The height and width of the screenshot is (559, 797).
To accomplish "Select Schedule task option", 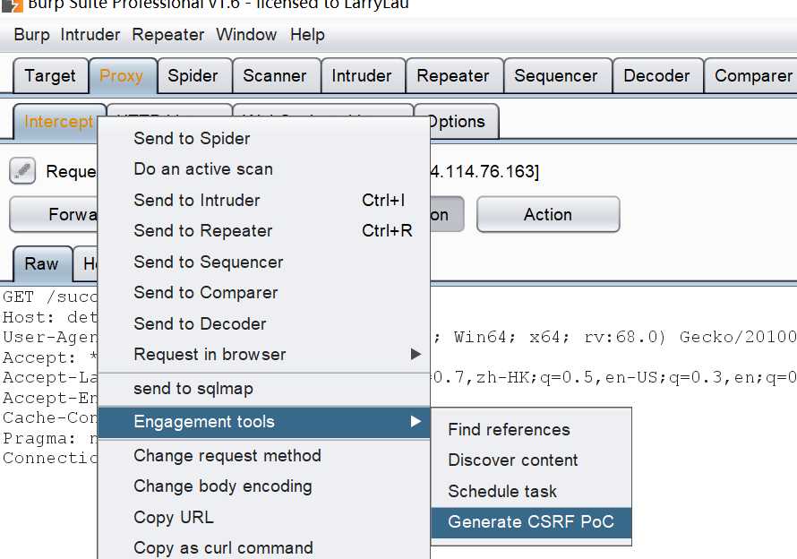I will (x=502, y=491).
